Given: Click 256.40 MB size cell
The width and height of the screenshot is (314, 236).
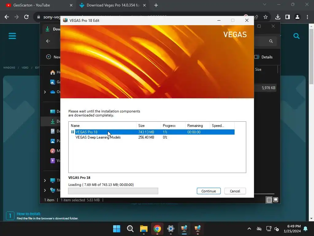Looking at the screenshot, I should [x=146, y=137].
